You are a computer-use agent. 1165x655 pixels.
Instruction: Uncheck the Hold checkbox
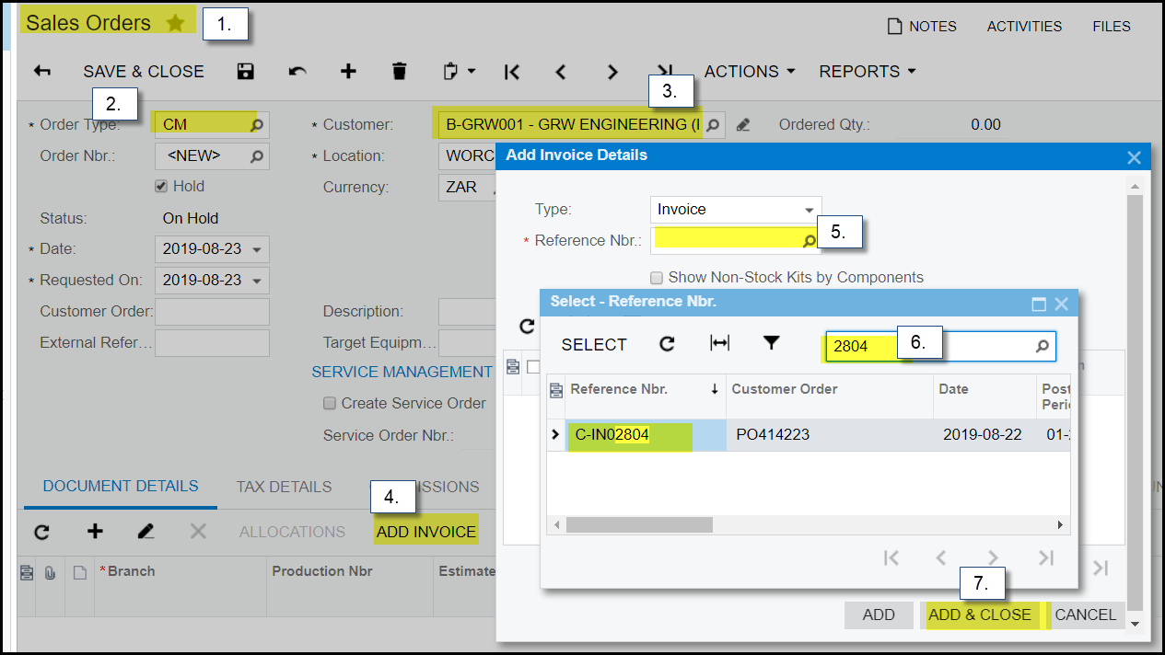pos(161,186)
